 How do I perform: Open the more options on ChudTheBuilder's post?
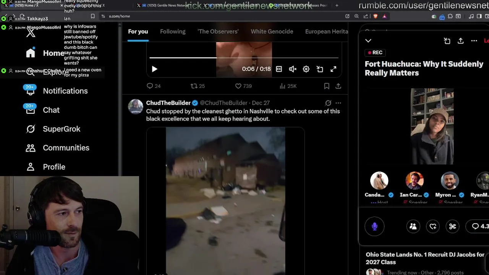pos(338,103)
